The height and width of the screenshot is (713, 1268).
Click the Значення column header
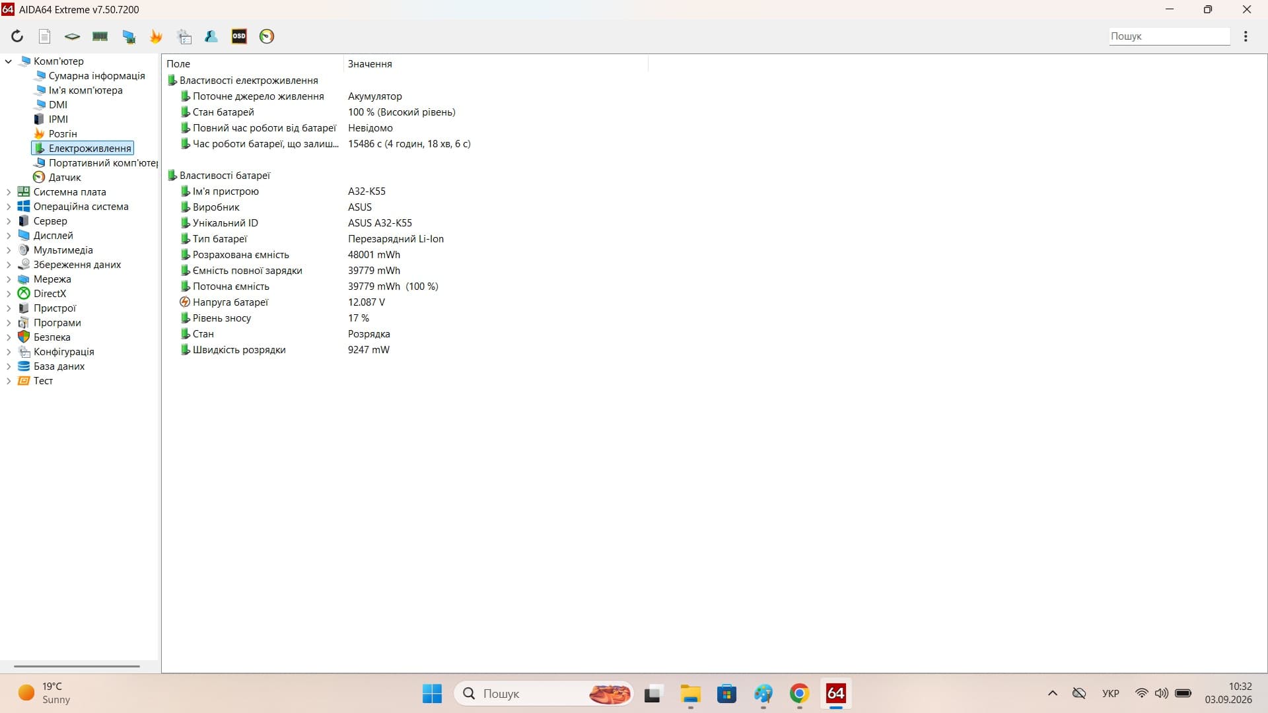click(495, 64)
